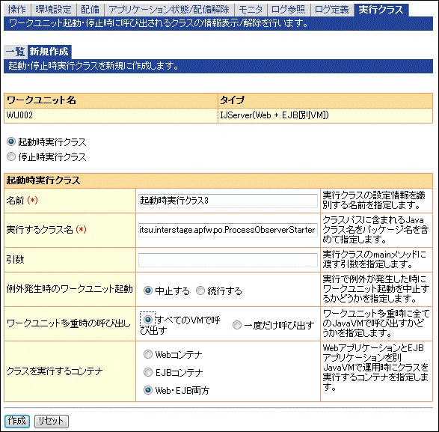Open the 配備 tab
439x432 pixels.
click(90, 10)
